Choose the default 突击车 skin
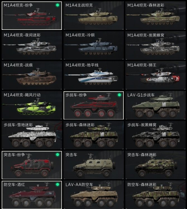Viewport: 187px width, 209px height. 93,165
